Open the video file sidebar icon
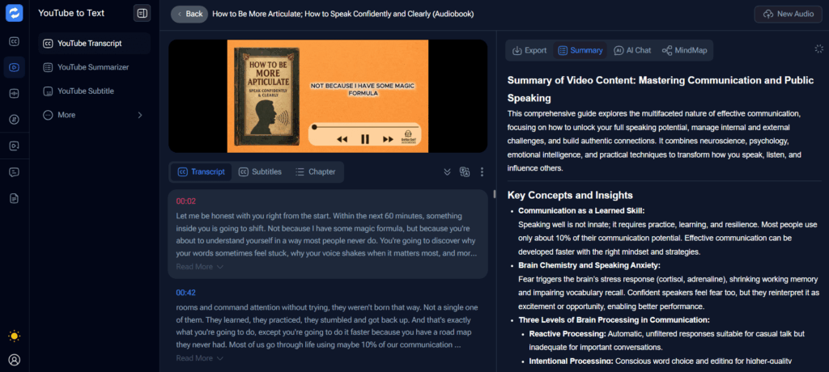This screenshot has width=829, height=372. pos(15,146)
